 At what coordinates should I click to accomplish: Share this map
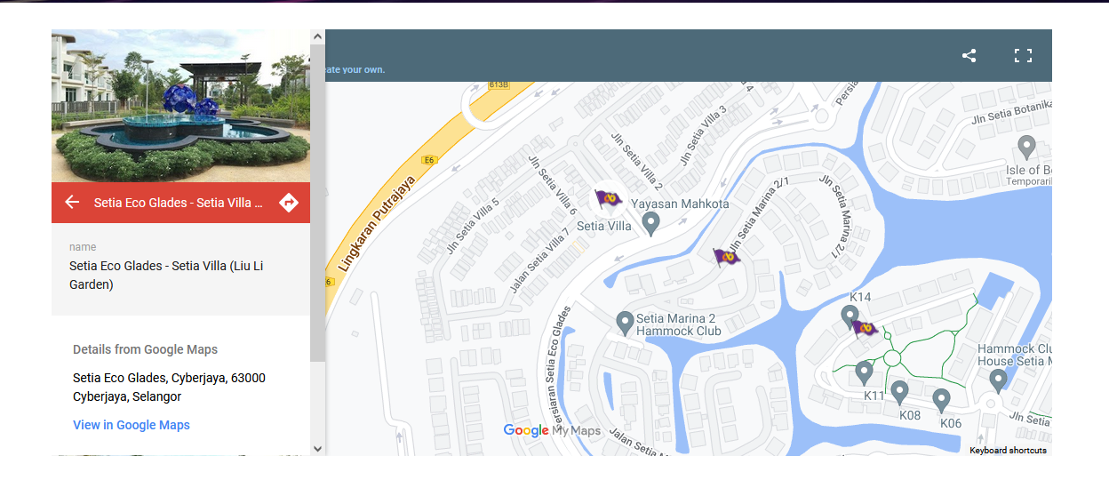pos(969,56)
